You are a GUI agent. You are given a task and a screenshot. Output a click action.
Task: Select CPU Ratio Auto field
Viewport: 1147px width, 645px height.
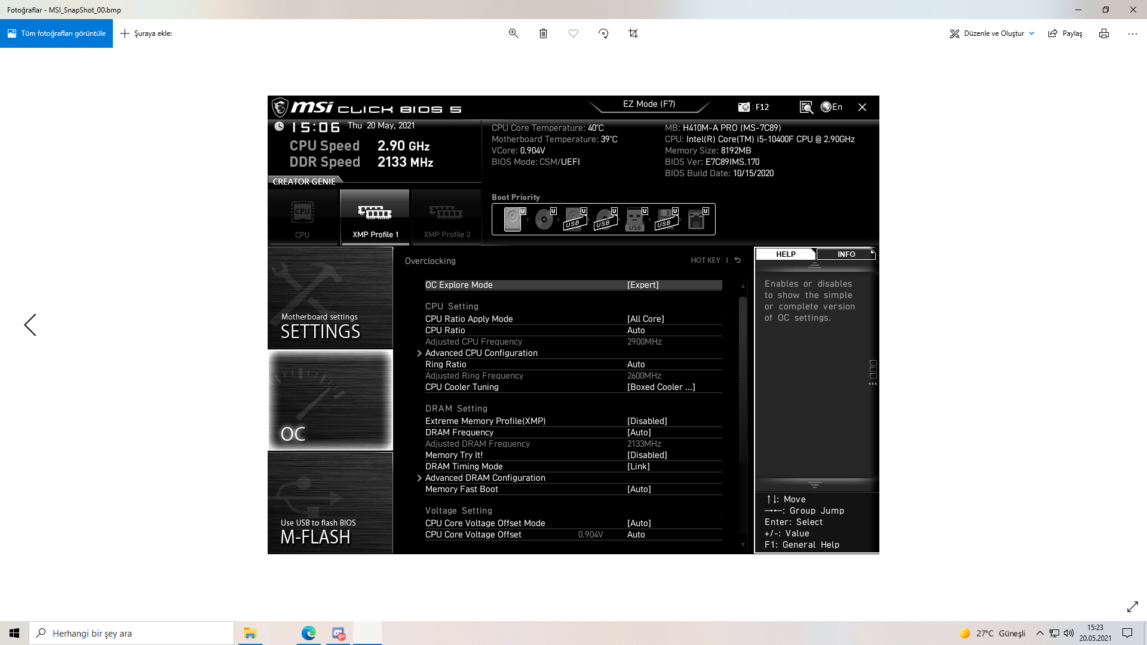[573, 330]
